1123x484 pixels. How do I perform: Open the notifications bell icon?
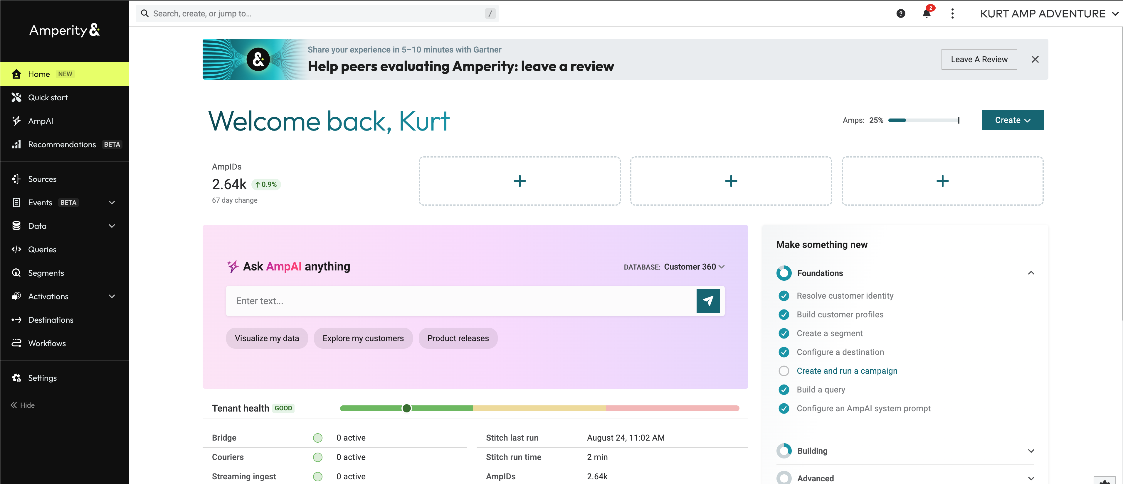coord(927,13)
